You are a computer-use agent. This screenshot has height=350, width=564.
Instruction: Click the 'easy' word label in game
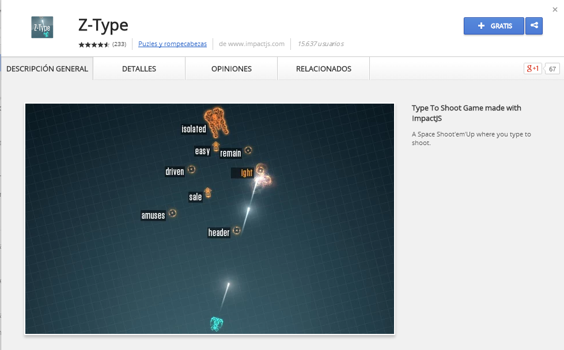pyautogui.click(x=203, y=151)
